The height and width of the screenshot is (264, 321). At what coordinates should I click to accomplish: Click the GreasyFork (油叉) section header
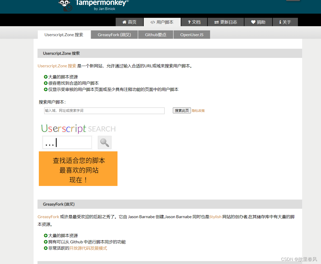170,204
